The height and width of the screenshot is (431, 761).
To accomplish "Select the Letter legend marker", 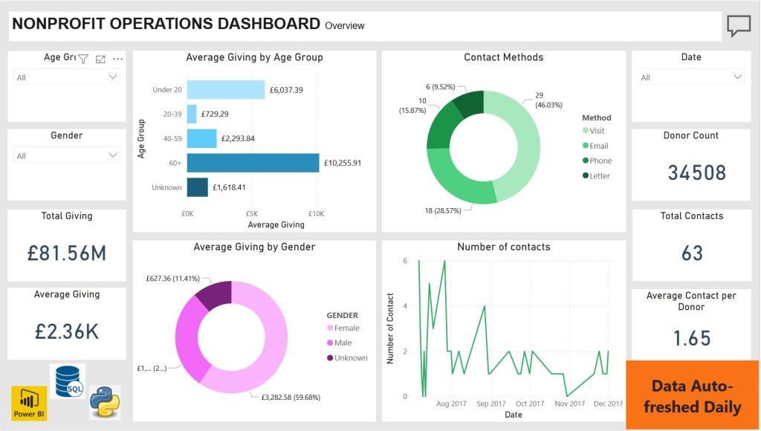I will tap(585, 176).
